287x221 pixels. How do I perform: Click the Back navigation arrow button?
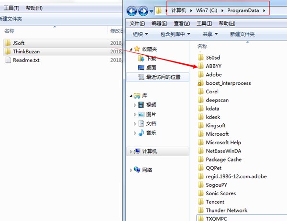131,10
